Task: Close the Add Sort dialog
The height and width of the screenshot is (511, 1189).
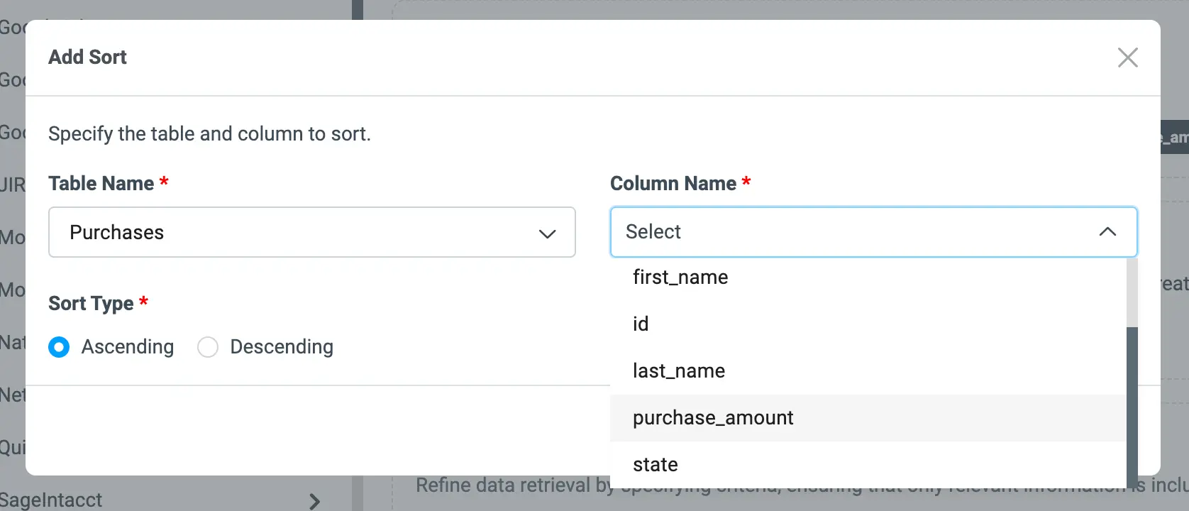Action: point(1127,57)
